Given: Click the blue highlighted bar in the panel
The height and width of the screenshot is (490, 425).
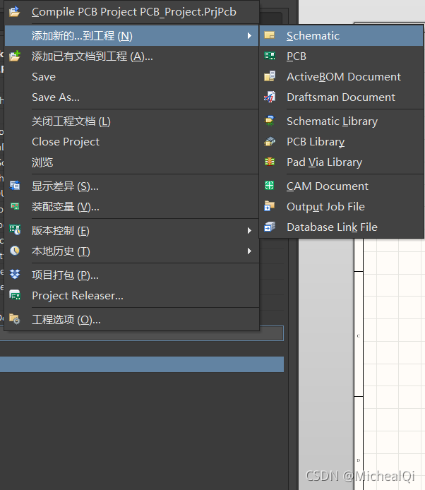Looking at the screenshot, I should 141,364.
